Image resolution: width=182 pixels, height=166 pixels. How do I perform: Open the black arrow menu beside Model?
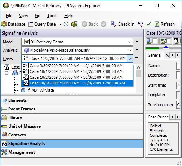point(136,41)
